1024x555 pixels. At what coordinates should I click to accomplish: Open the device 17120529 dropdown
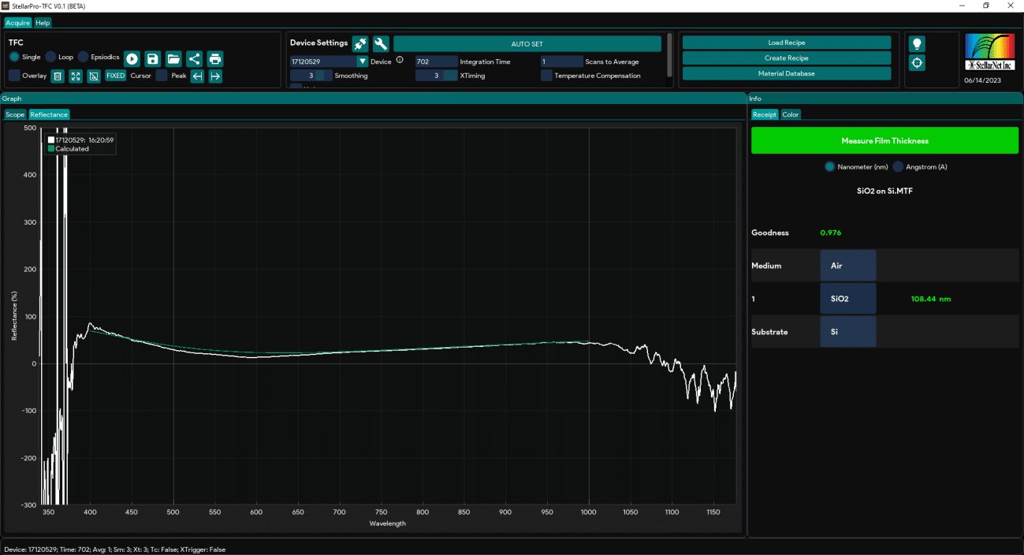click(x=363, y=61)
